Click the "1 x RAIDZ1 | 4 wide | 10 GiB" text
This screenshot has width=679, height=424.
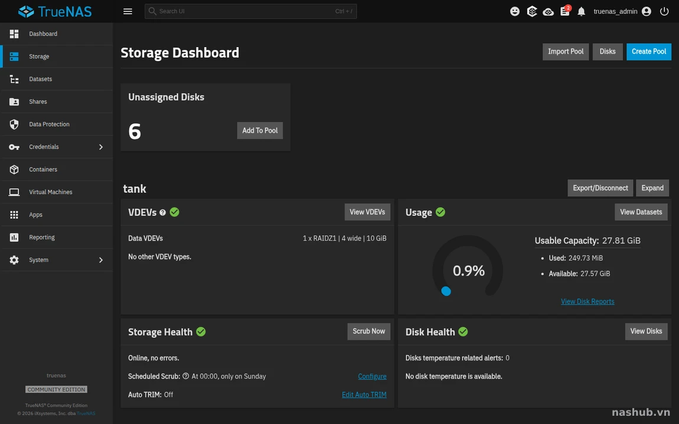point(345,238)
